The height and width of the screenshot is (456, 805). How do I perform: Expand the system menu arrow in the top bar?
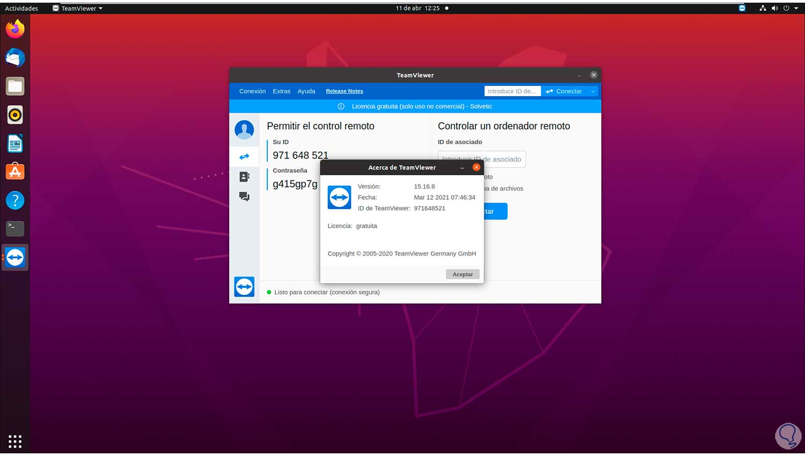click(796, 8)
